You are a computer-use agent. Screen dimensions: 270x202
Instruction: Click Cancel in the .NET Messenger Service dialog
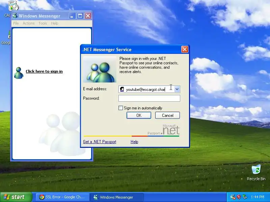[167, 115]
